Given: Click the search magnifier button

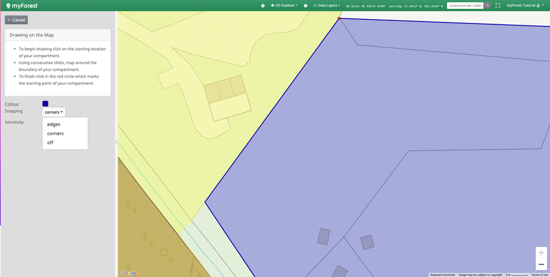Looking at the screenshot, I should click(x=487, y=5).
